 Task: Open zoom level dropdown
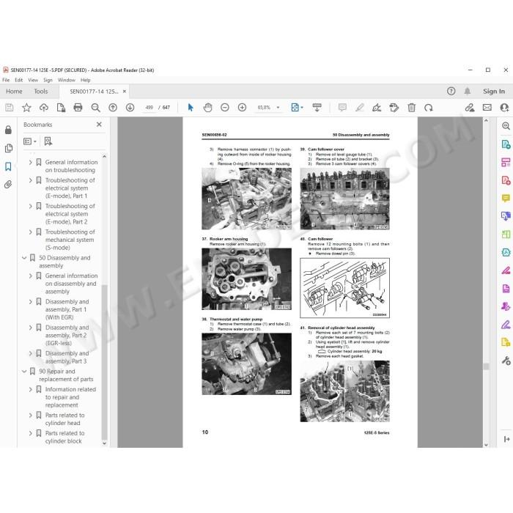point(278,107)
